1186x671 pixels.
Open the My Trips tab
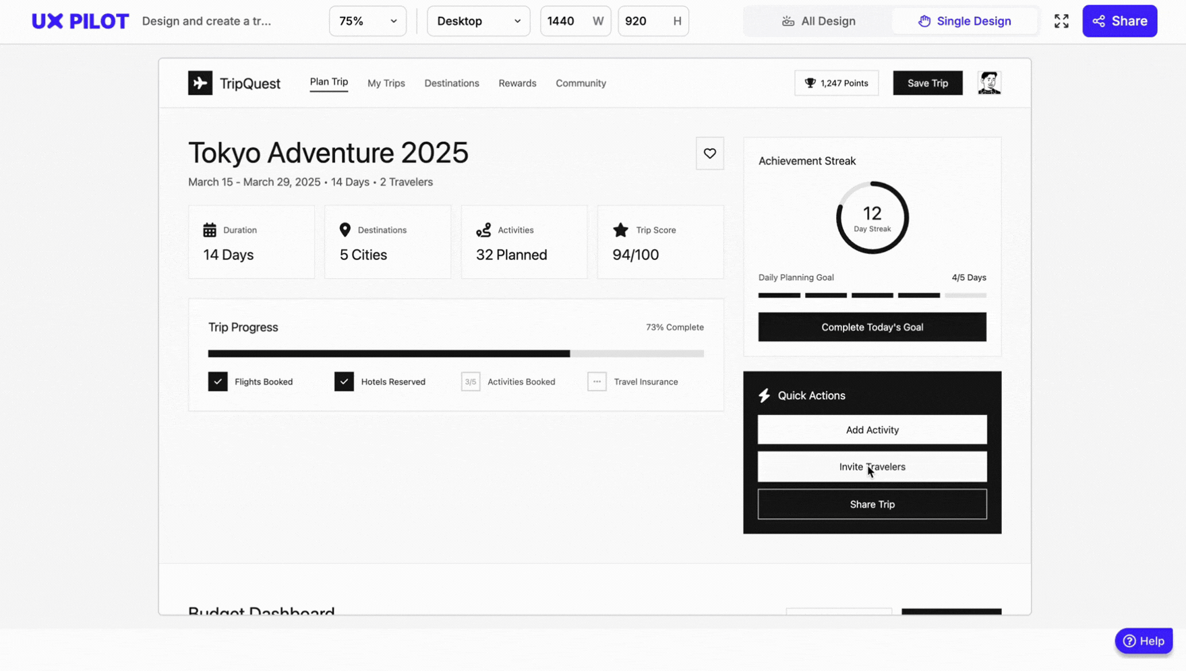click(x=386, y=84)
